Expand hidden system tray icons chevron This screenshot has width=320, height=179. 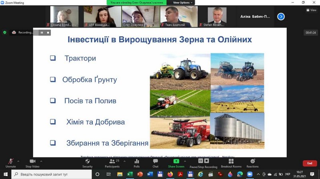(x=258, y=174)
